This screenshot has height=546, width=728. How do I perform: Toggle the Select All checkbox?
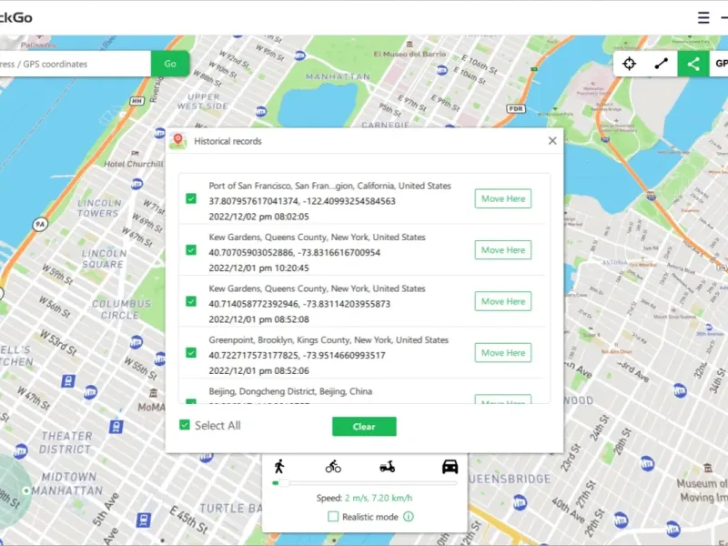(185, 425)
